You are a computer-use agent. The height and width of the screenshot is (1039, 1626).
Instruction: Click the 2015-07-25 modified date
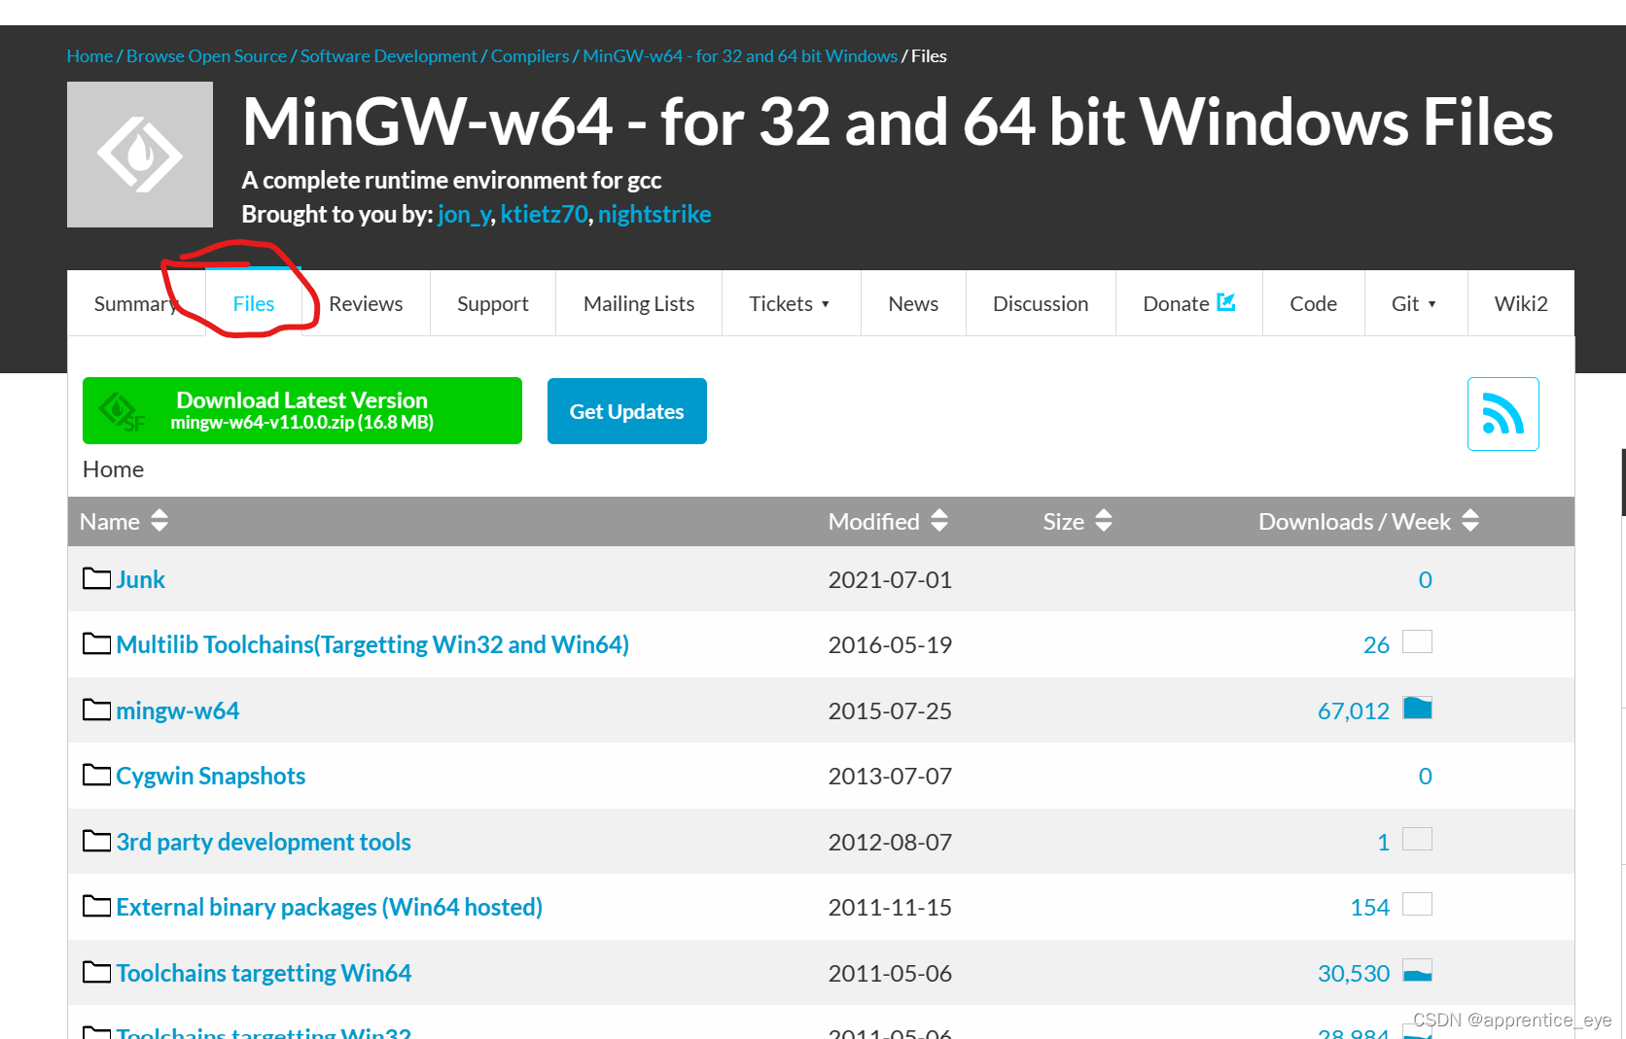tap(890, 710)
